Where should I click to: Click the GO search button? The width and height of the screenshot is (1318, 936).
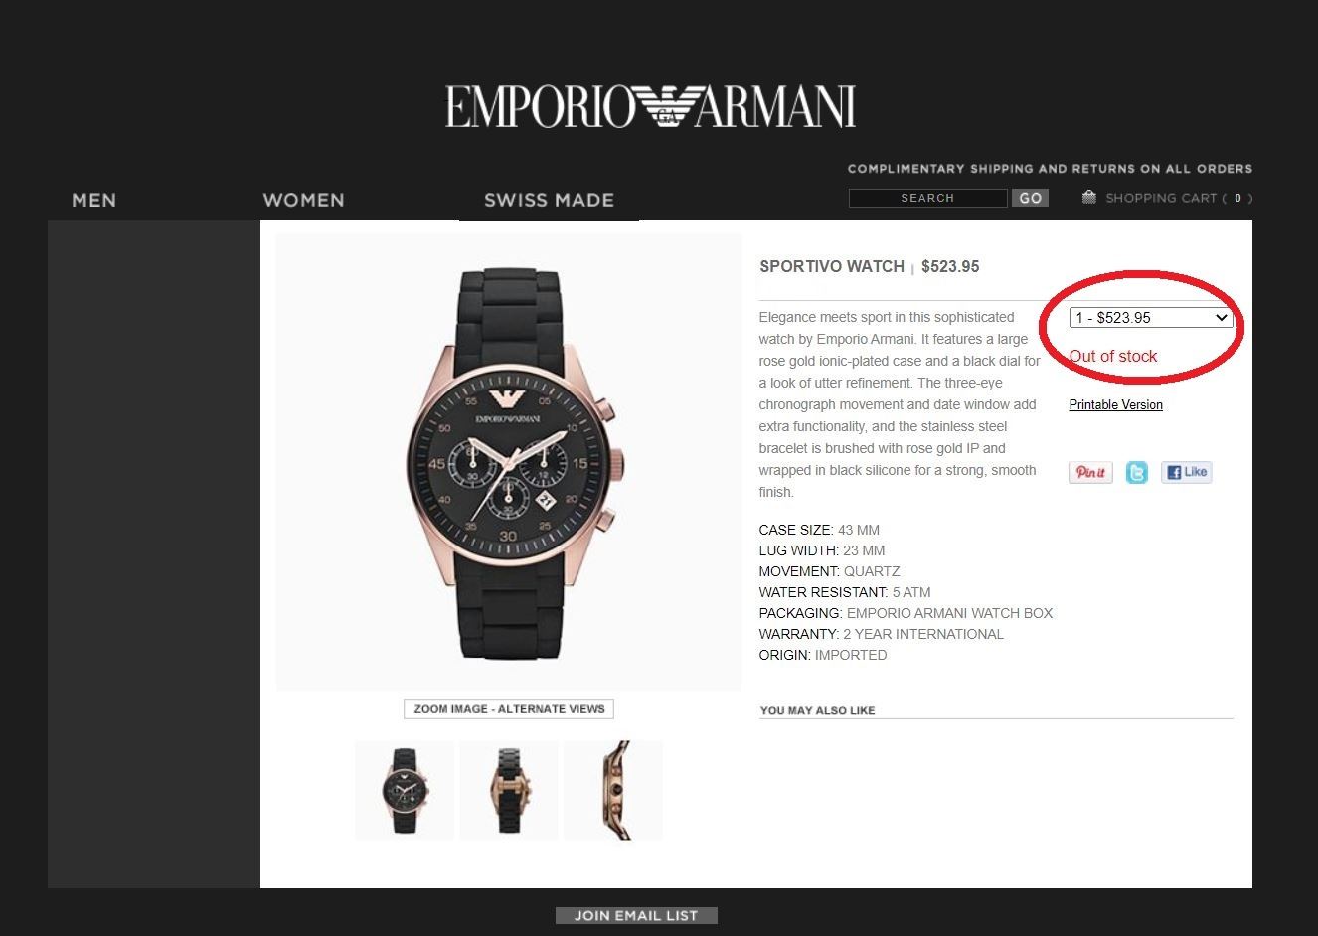1031,198
